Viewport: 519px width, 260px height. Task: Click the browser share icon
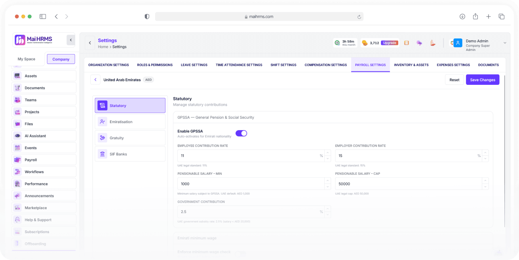click(475, 17)
